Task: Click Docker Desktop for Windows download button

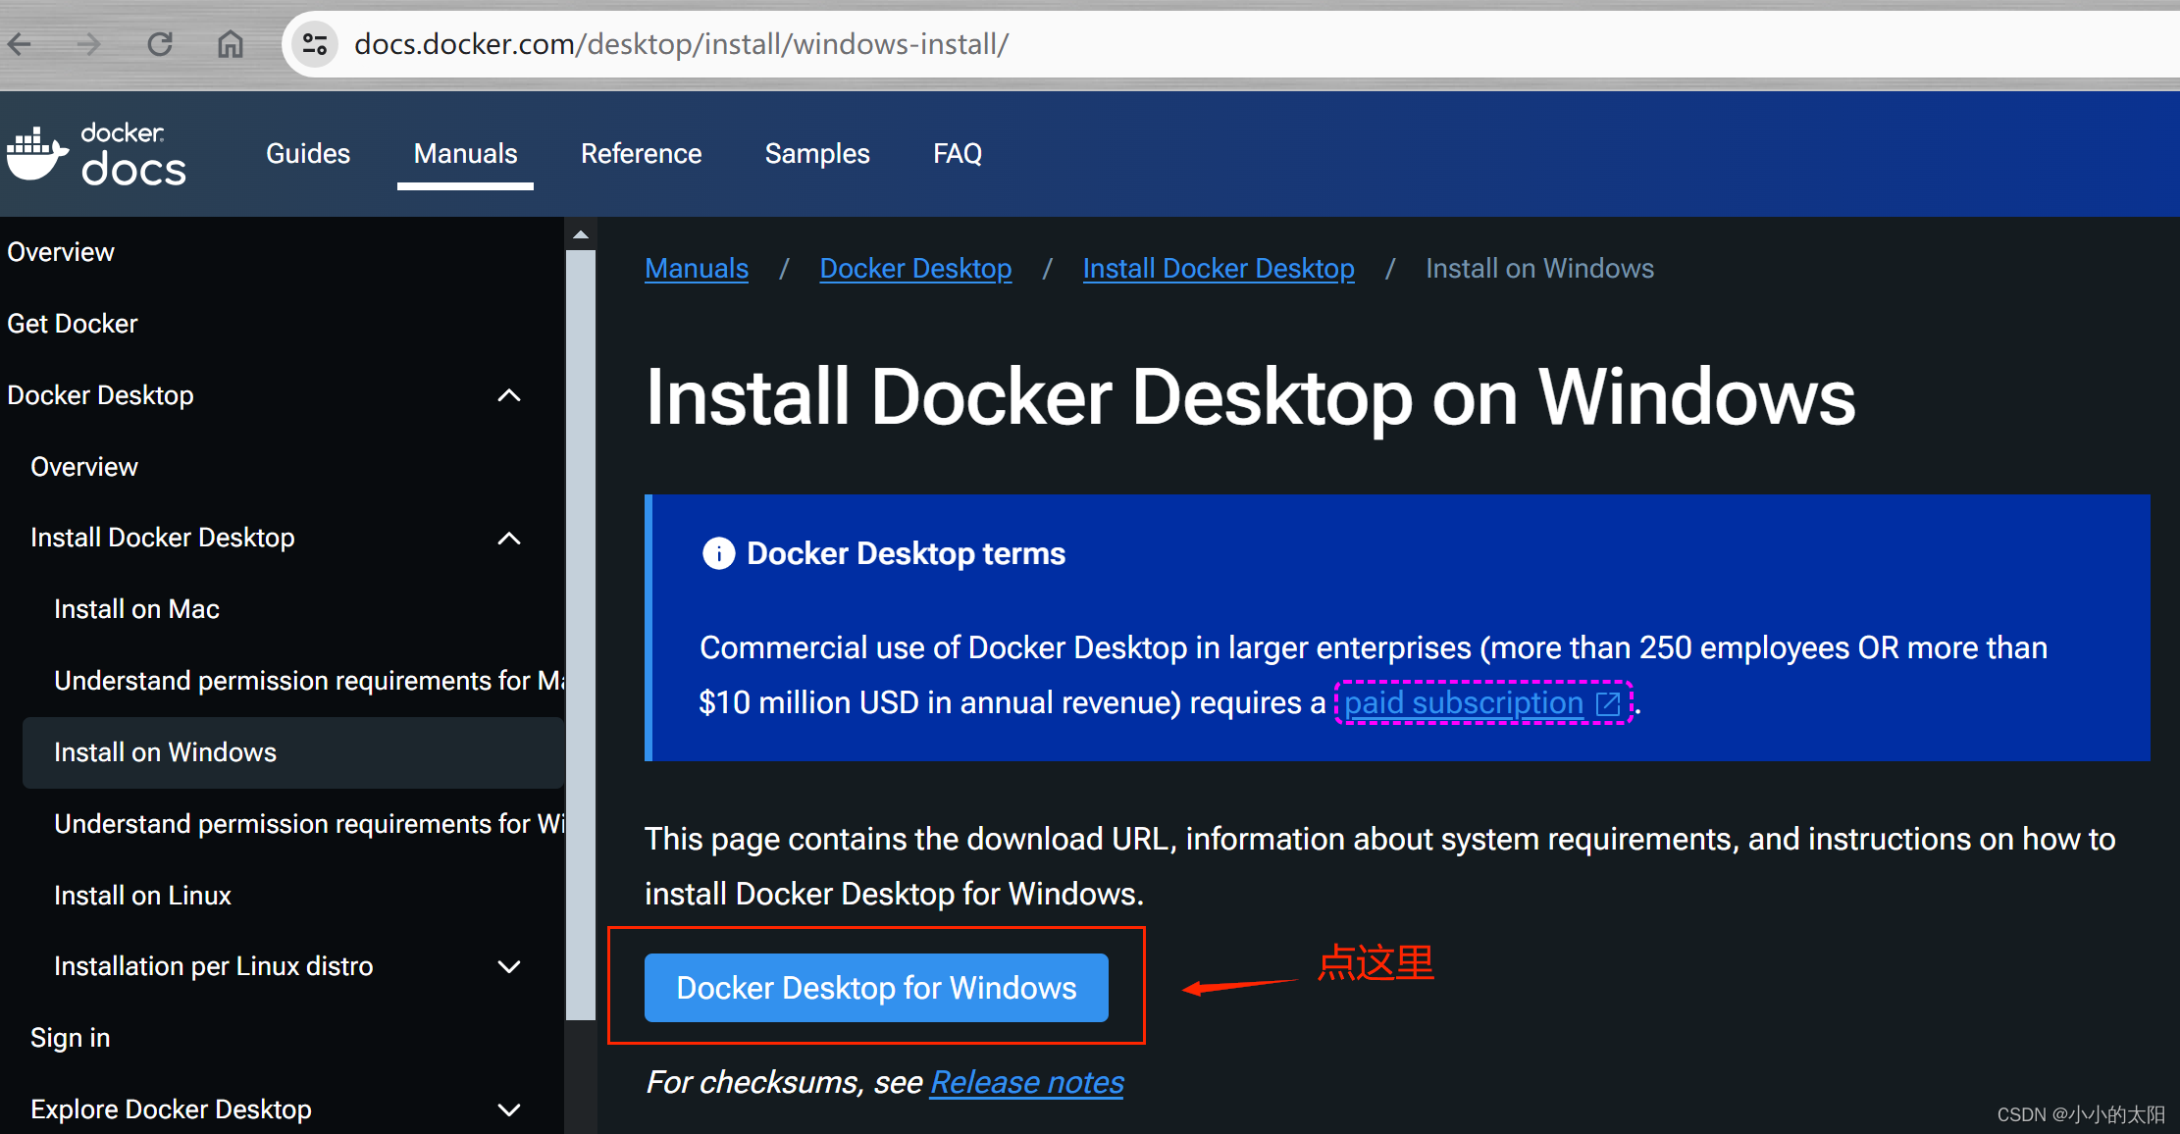Action: 876,988
